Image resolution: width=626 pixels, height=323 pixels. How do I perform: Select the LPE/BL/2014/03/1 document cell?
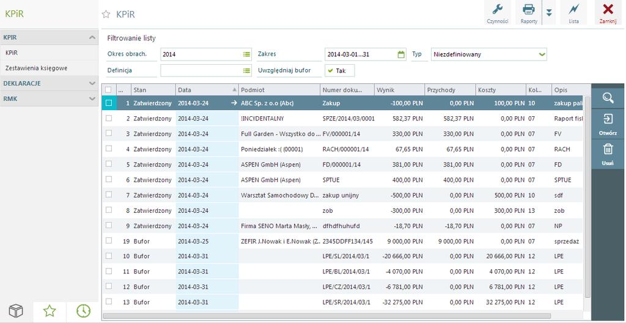(347, 272)
